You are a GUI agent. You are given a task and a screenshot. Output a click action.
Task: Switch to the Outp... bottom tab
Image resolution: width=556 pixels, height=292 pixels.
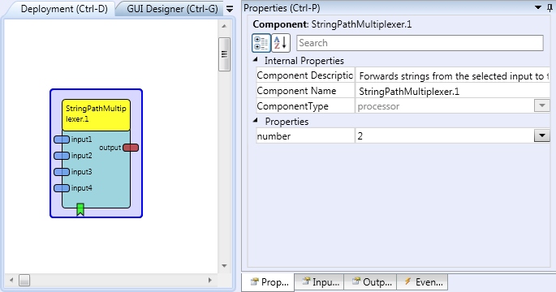point(371,282)
